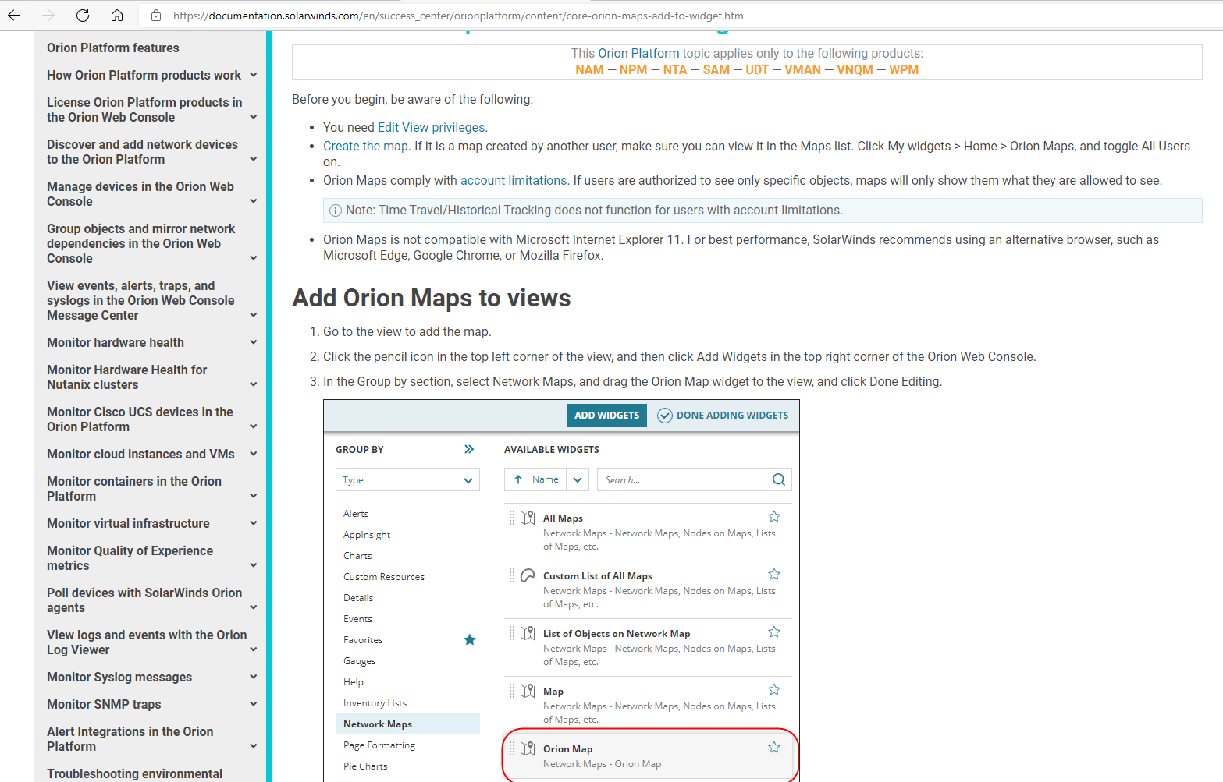Open Monitor Syslog messages topic
The image size is (1223, 782).
119,677
